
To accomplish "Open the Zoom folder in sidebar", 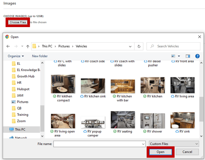I will coord(19,121).
